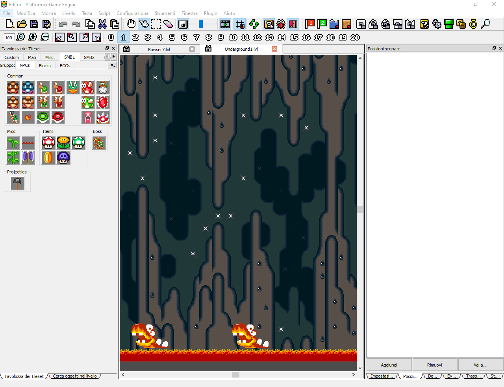Adjust the blue toolbar slider
The height and width of the screenshot is (387, 504).
(201, 24)
